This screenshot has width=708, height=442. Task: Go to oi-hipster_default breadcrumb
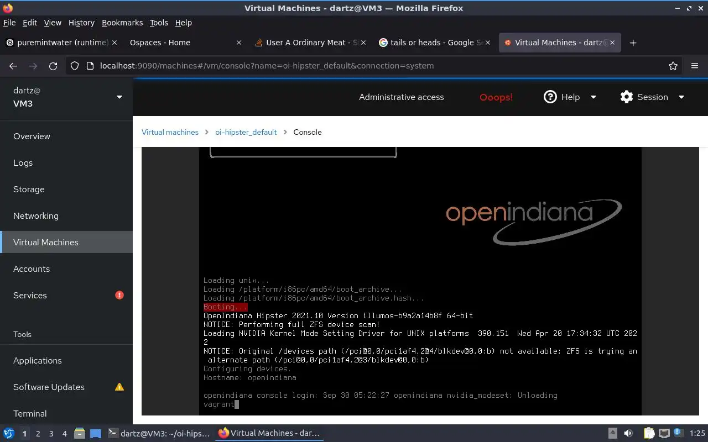(246, 132)
